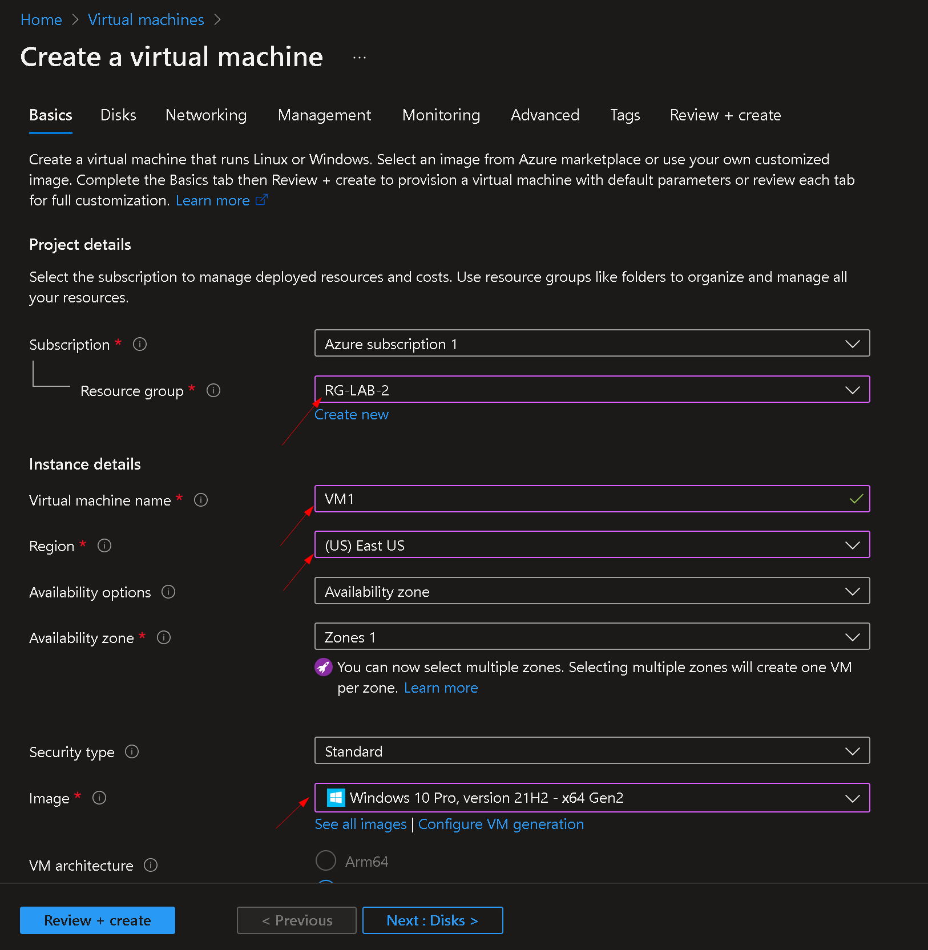
Task: Expand the Image Windows 10 Pro dropdown
Action: click(x=592, y=798)
